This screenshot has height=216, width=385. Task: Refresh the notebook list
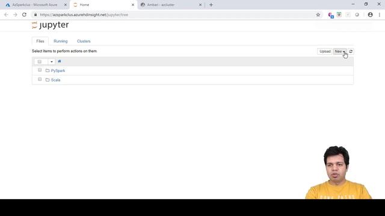click(351, 52)
